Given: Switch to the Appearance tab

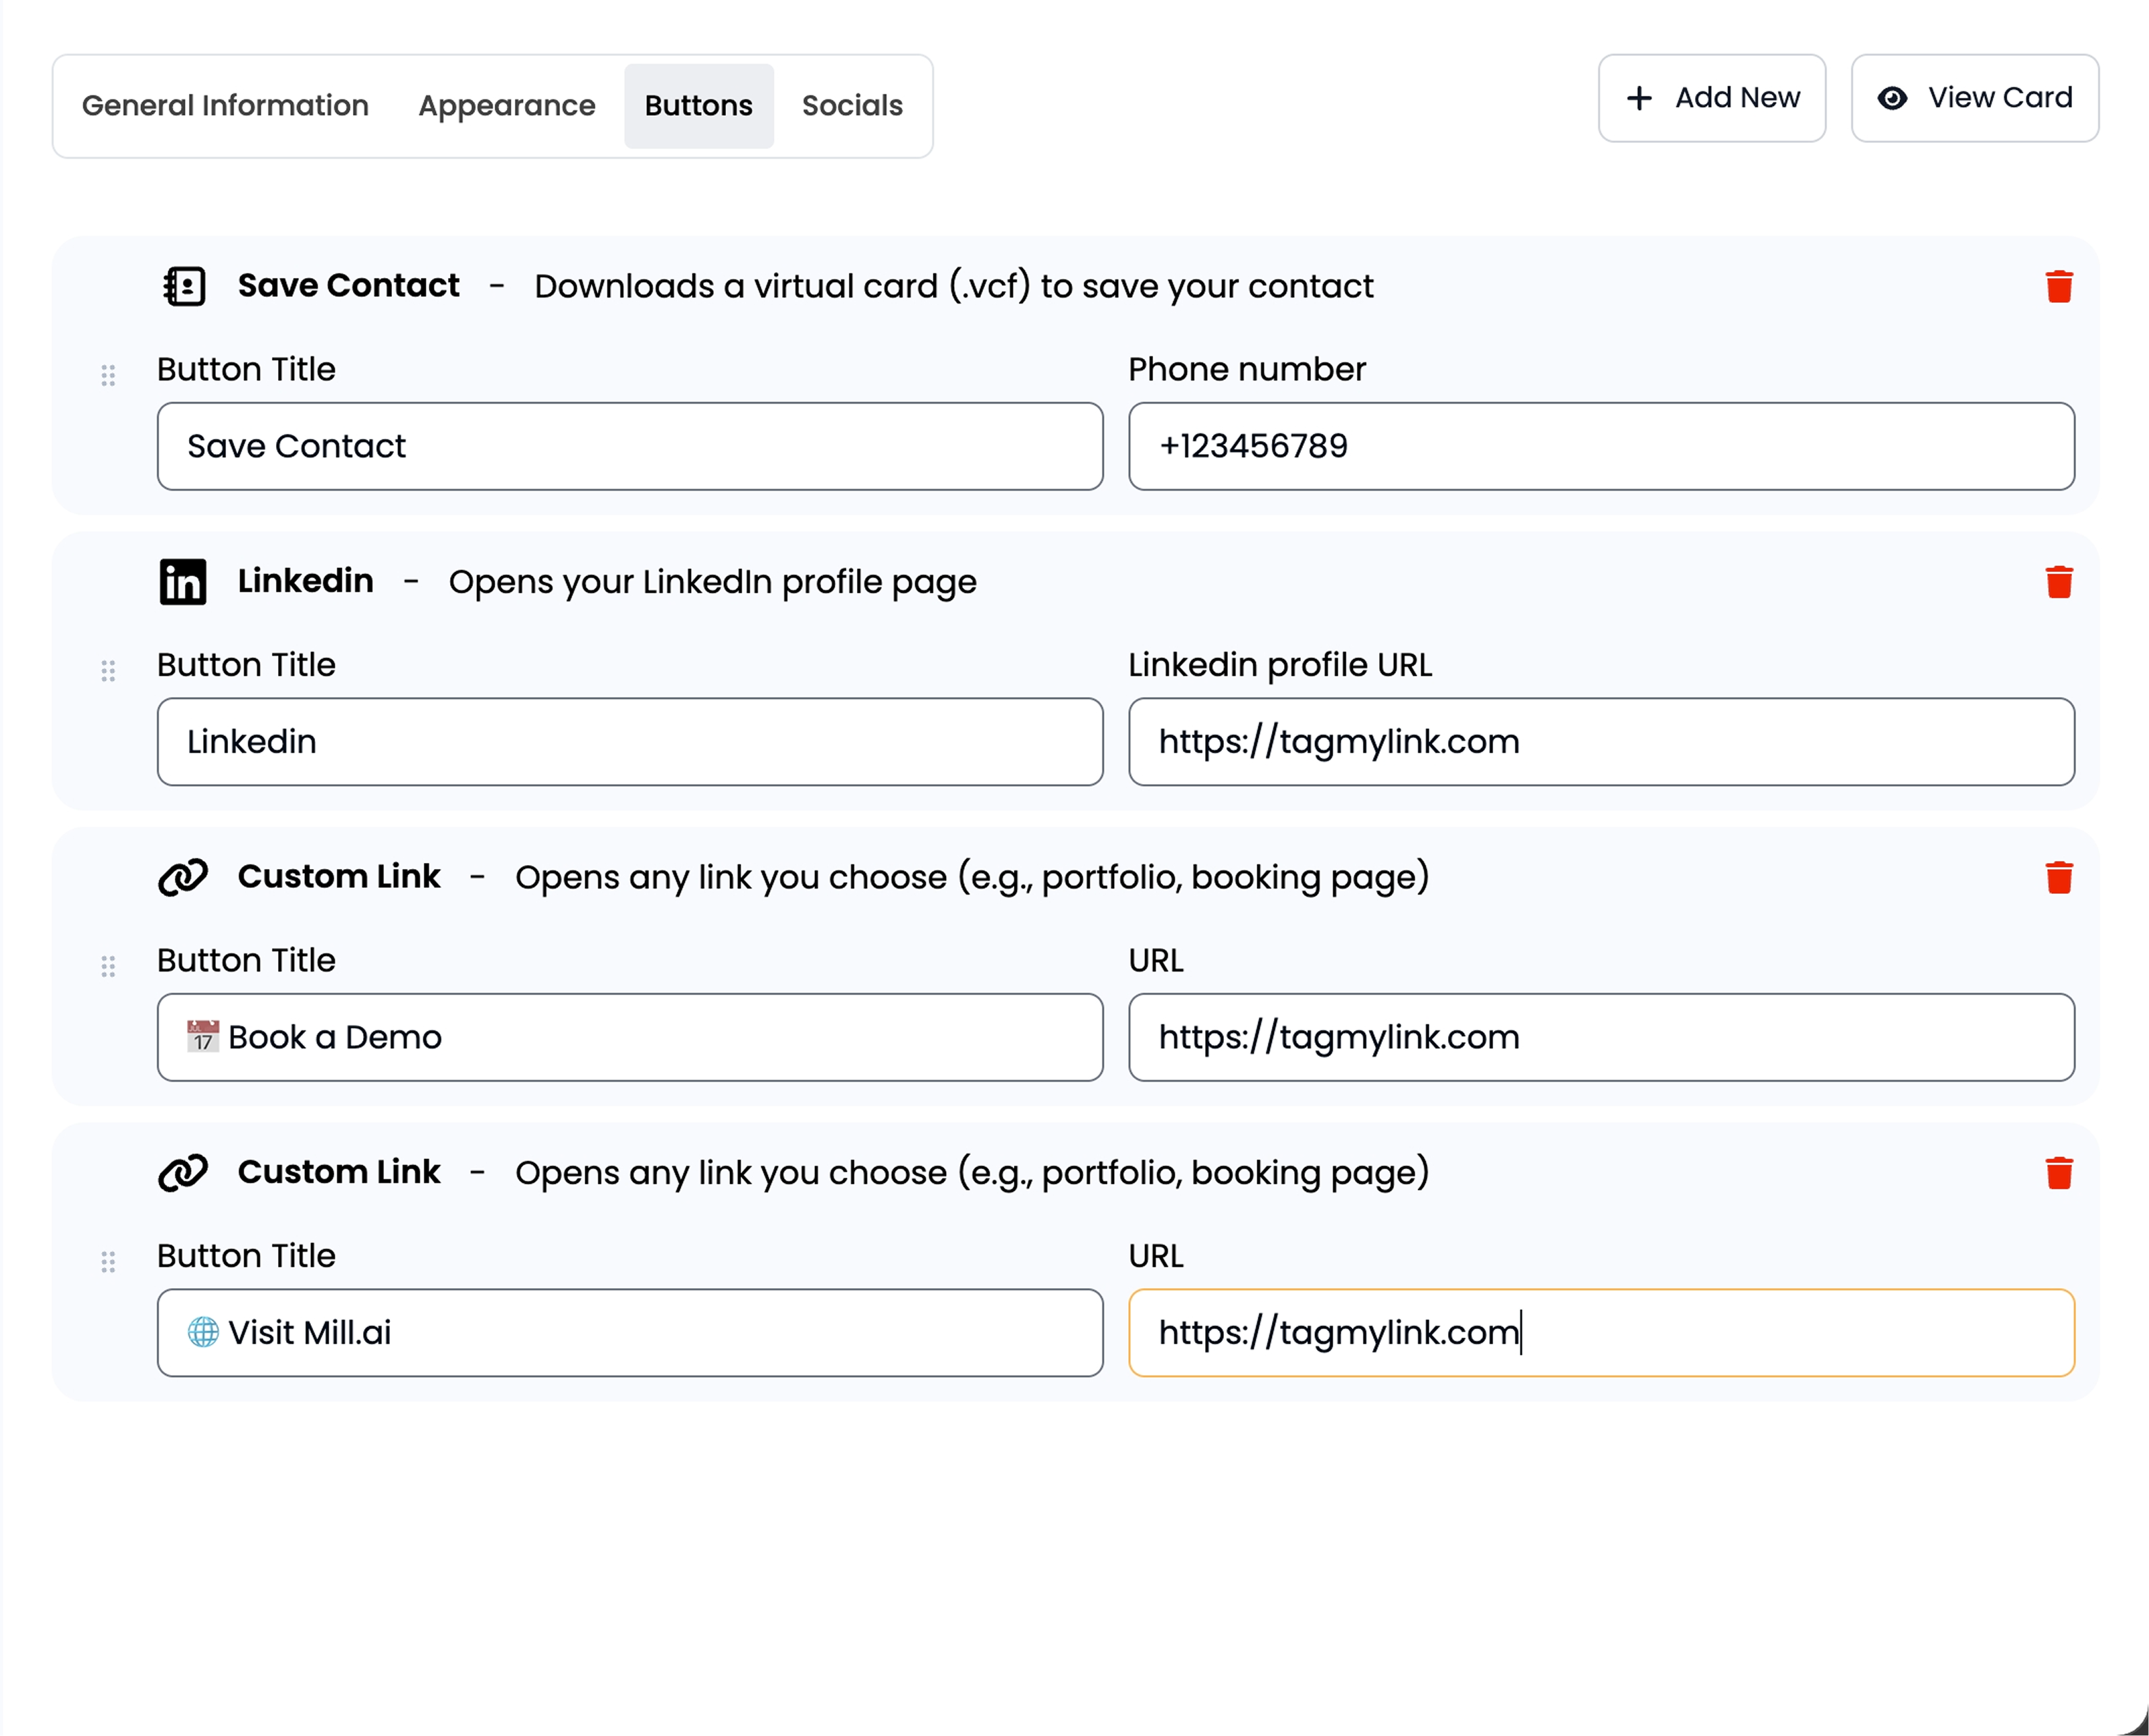Looking at the screenshot, I should click(x=506, y=105).
